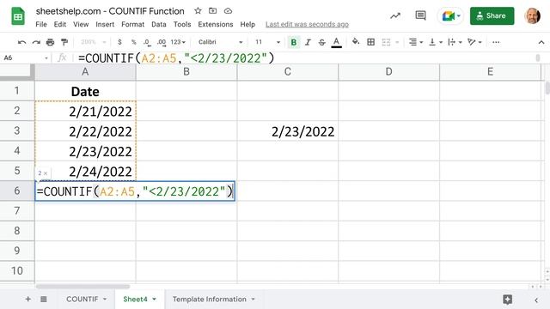The image size is (550, 309).
Task: Open the Help menu
Action: 247,24
